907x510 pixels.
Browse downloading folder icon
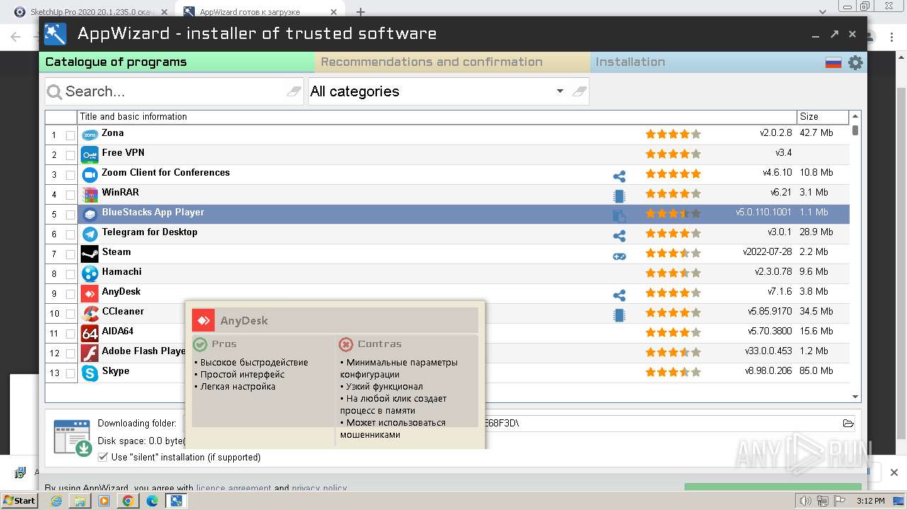pos(848,424)
